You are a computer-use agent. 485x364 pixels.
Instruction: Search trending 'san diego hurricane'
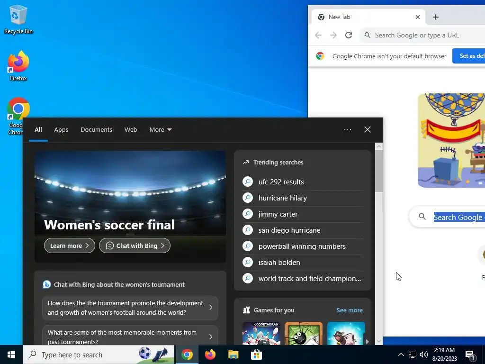(303, 230)
